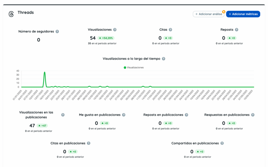Click the +47 badge under publication views

point(42,126)
